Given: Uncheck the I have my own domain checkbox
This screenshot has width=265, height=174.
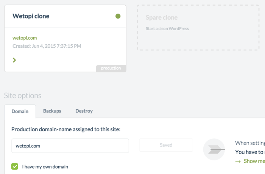Looking at the screenshot, I should pos(15,166).
